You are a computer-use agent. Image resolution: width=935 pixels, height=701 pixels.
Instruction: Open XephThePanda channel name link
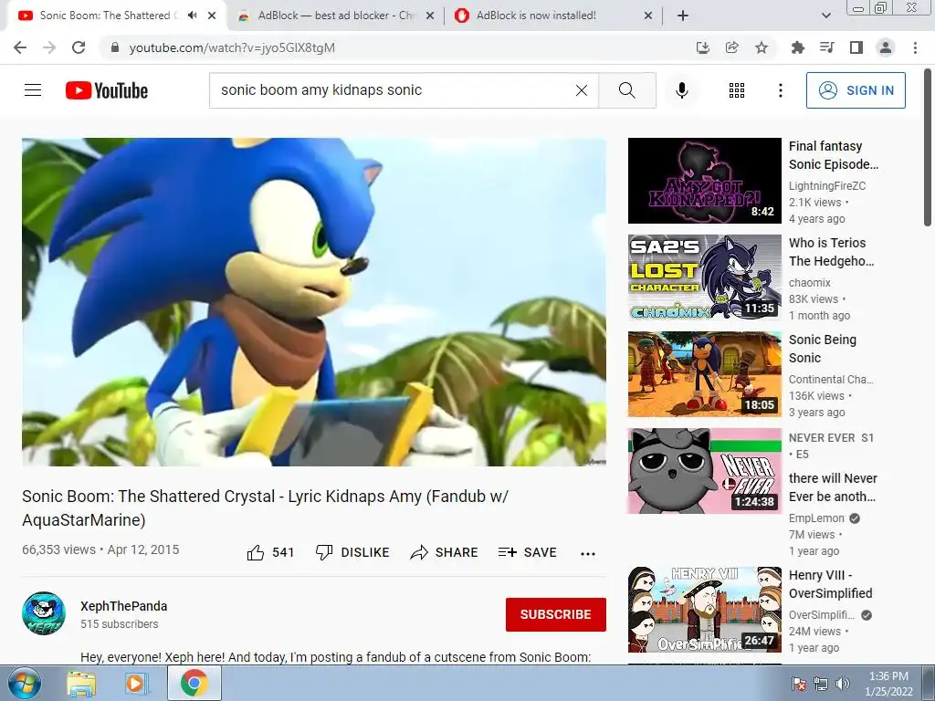point(124,606)
